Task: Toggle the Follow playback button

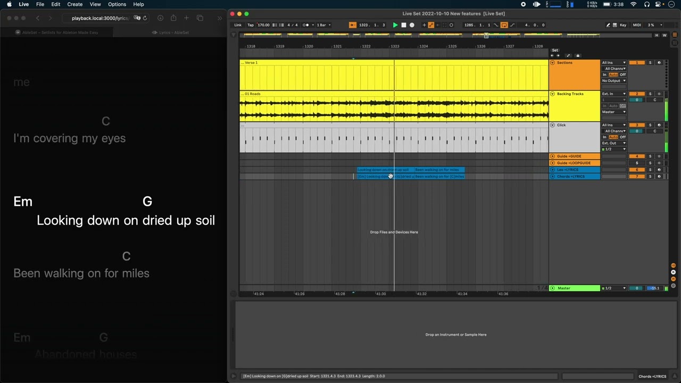Action: 352,25
